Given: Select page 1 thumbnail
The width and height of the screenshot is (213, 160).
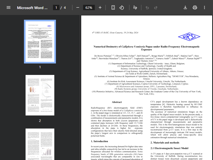Looking at the screenshot, I should [x=40, y=42].
